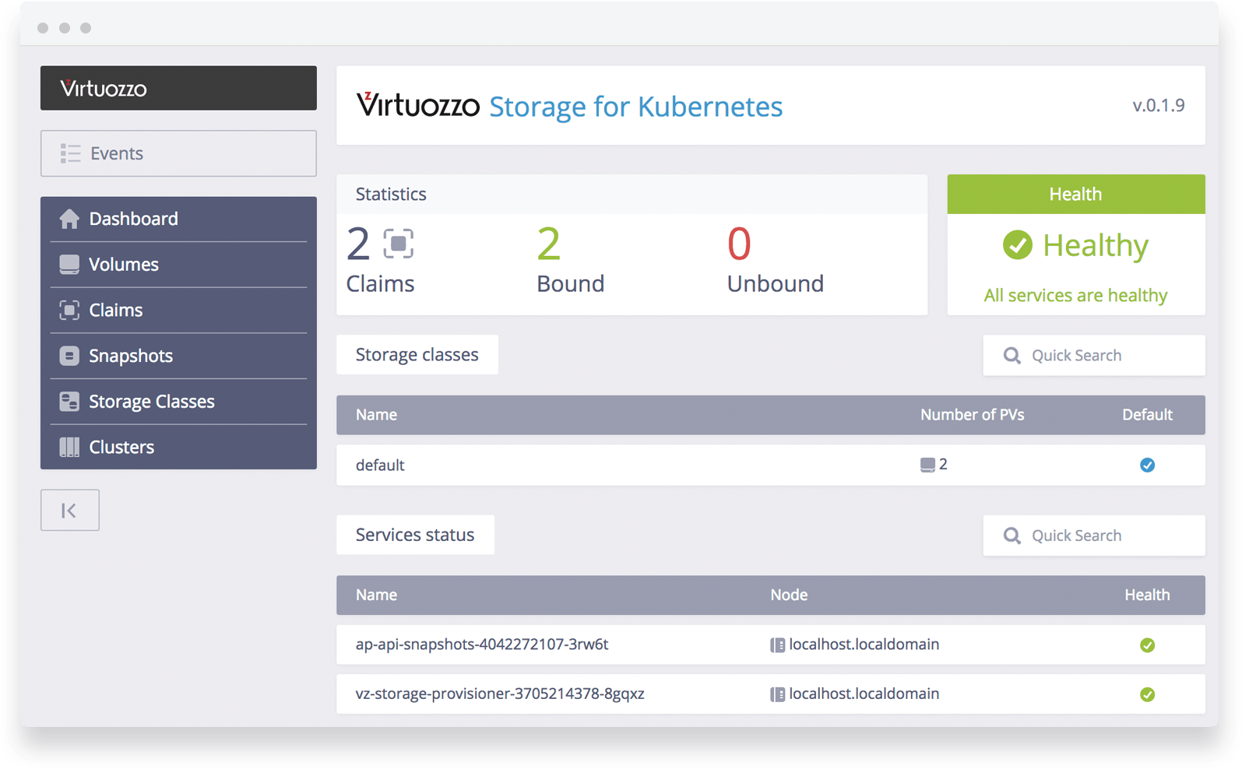Click the claims icon beside Statistics count
The width and height of the screenshot is (1242, 769).
[398, 244]
